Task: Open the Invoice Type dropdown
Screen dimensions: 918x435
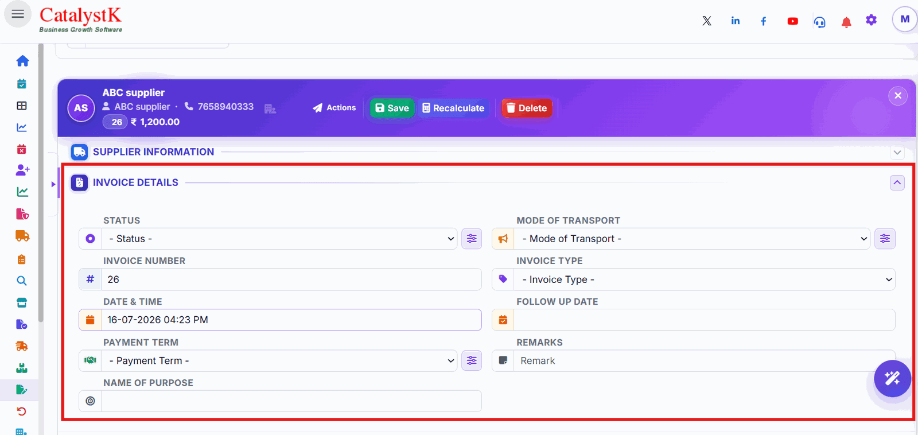Action: [x=705, y=279]
